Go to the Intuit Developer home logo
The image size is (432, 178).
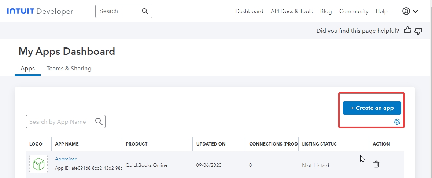(x=40, y=11)
